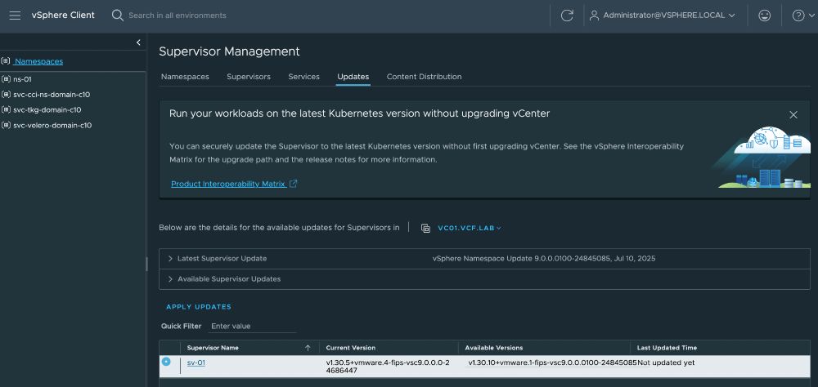Switch to the Supervisors tab
The image size is (818, 387).
click(249, 77)
